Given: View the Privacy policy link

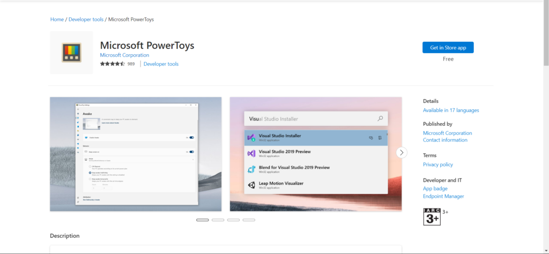Looking at the screenshot, I should click(437, 165).
